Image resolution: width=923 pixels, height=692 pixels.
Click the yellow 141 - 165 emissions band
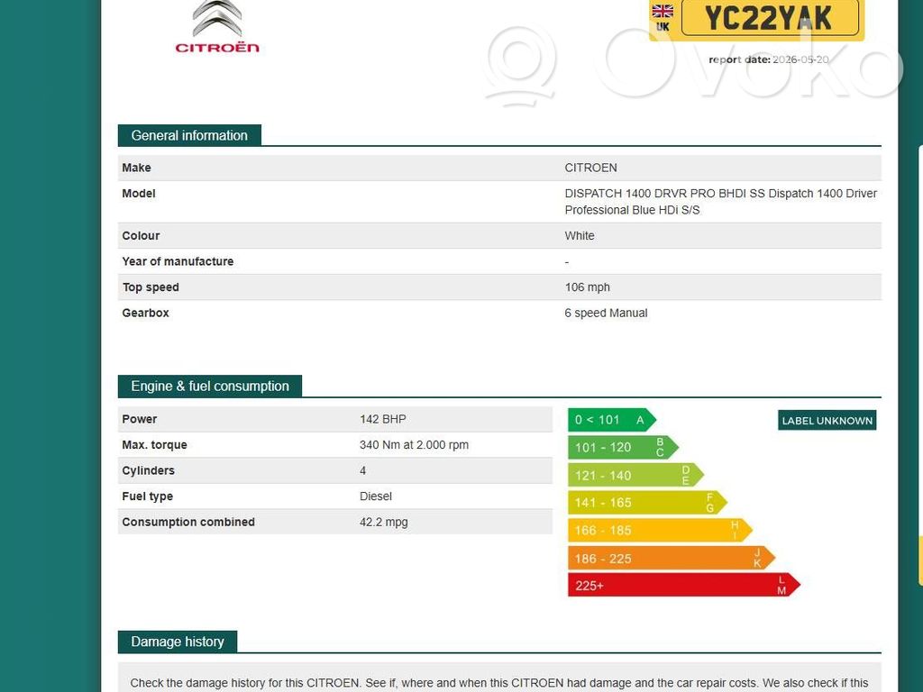647,503
